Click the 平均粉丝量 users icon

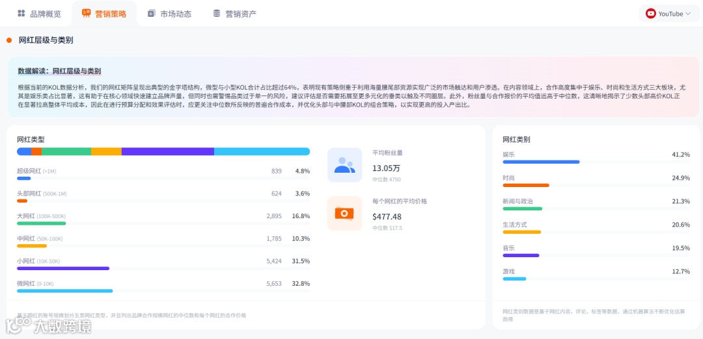point(344,165)
